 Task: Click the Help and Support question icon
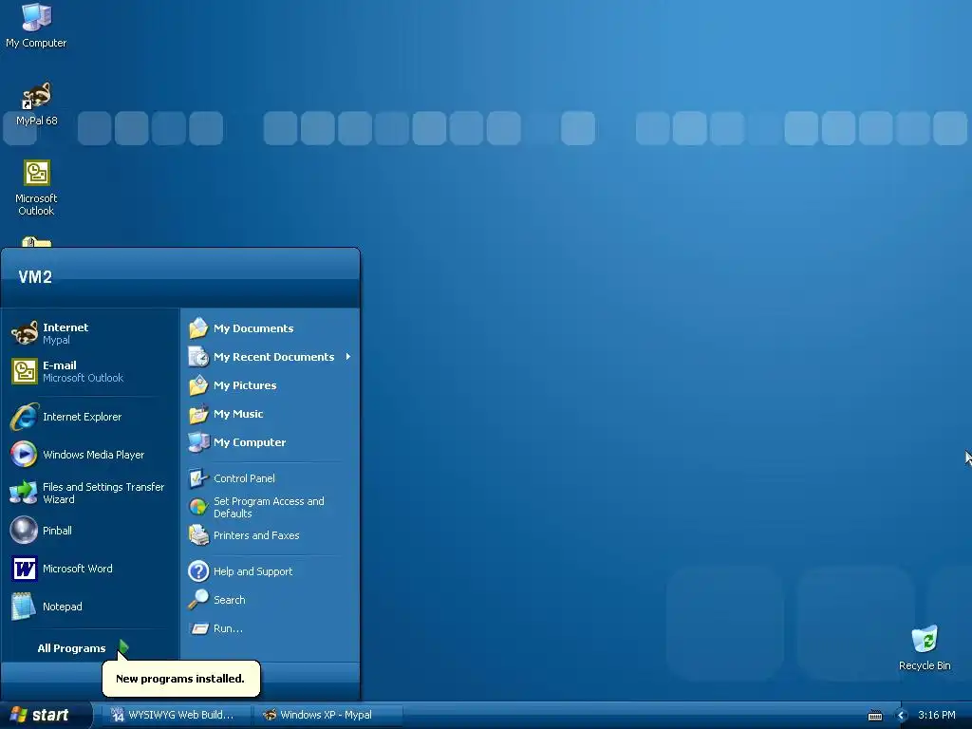point(198,570)
